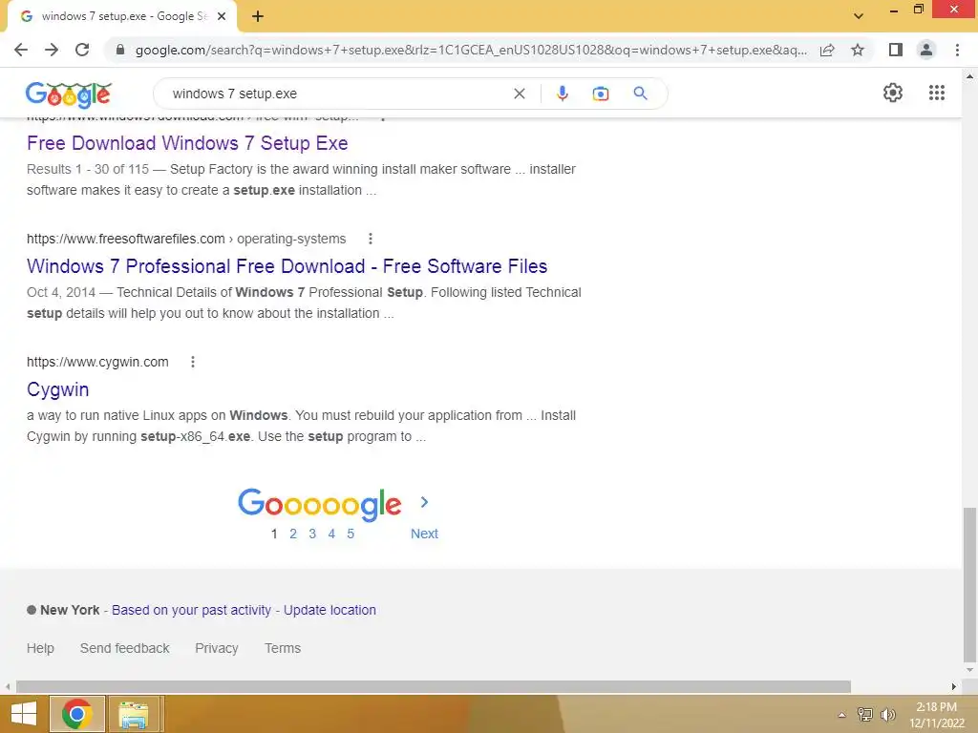This screenshot has height=733, width=978.
Task: Go to results page 2
Action: (x=293, y=534)
